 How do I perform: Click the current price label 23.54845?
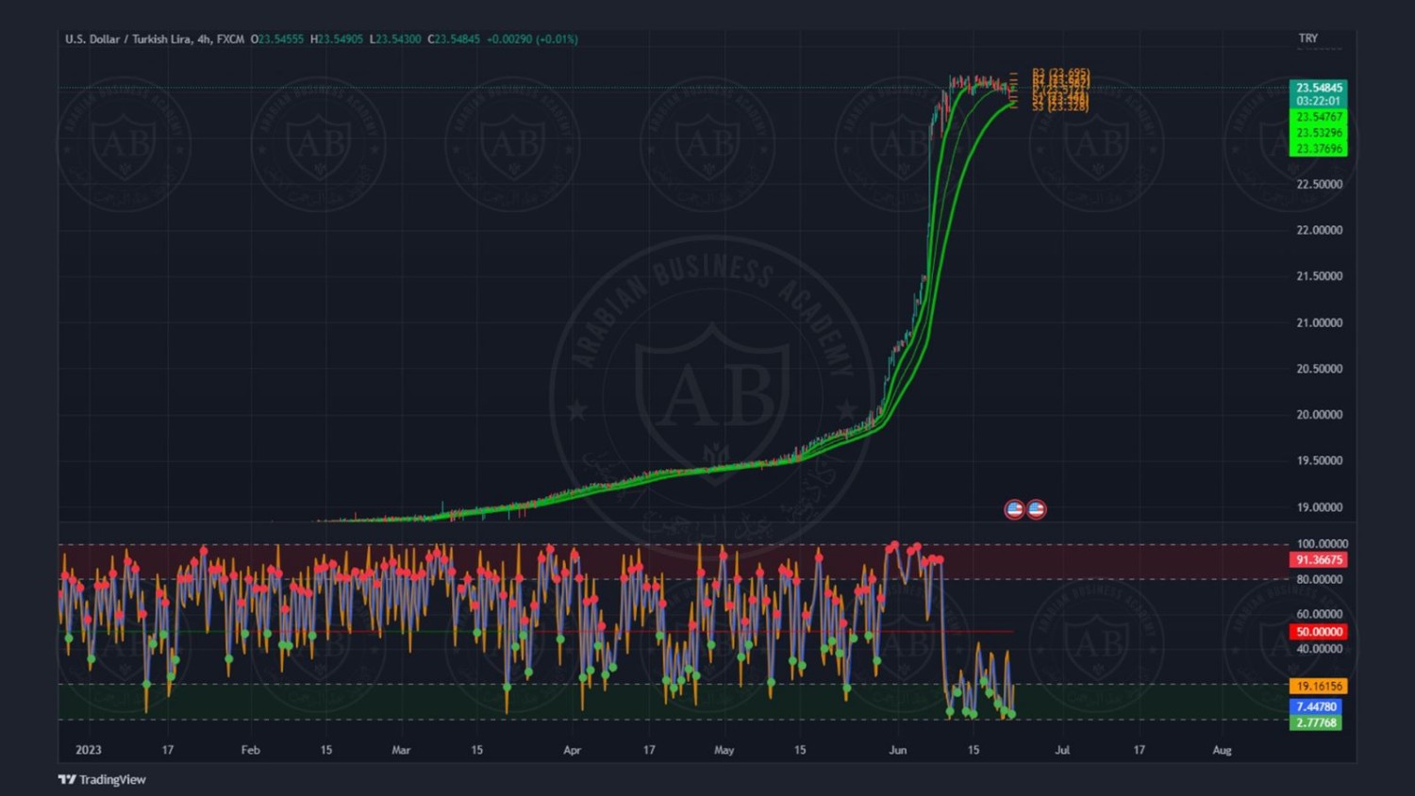coord(1318,88)
